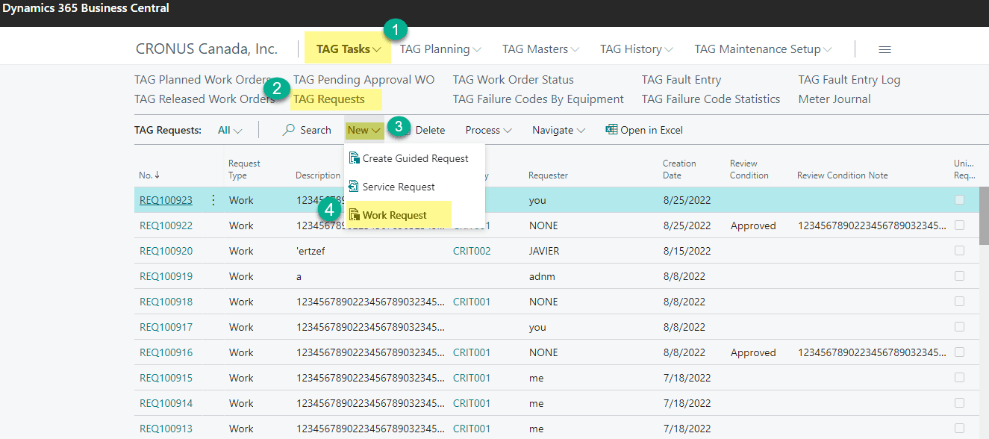Open TAG Fault Entry
989x439 pixels.
click(681, 79)
